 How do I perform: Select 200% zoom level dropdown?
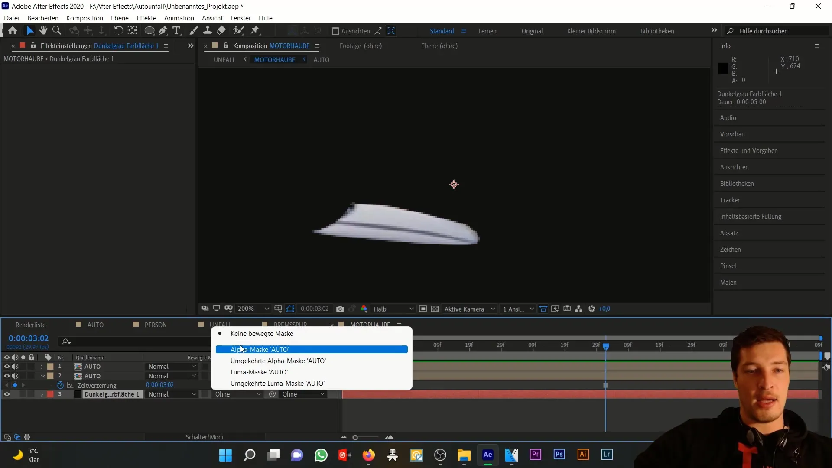[254, 309]
